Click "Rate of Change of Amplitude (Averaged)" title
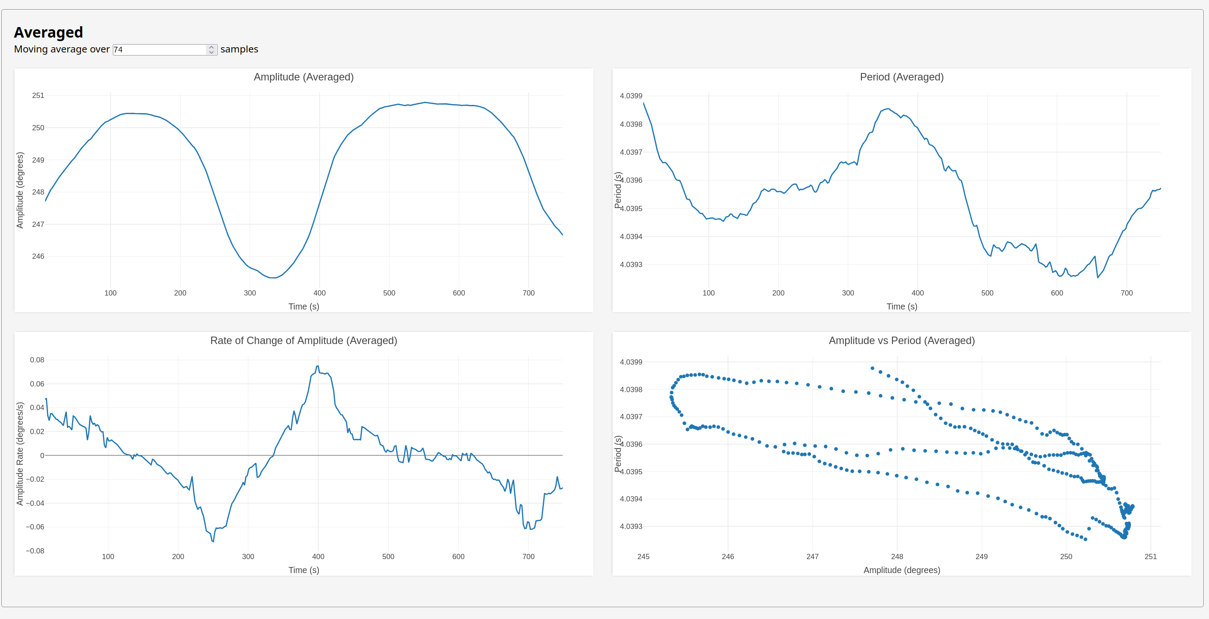1209x619 pixels. coord(303,341)
